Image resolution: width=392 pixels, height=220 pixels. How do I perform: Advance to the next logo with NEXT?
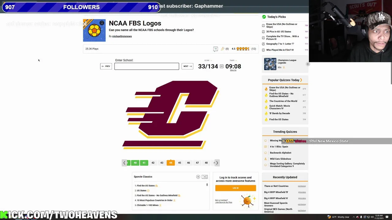[187, 66]
